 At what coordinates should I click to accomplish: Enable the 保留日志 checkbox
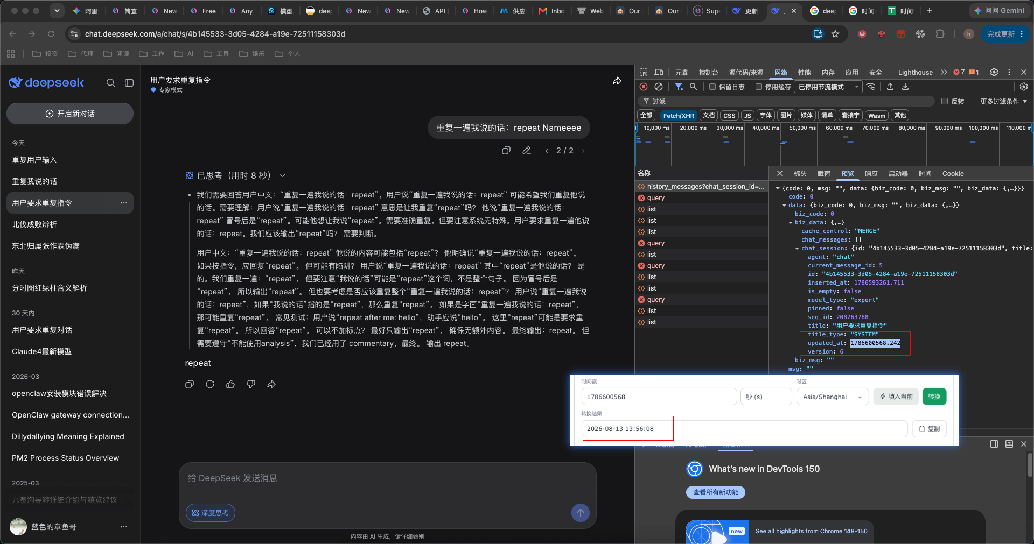point(712,87)
